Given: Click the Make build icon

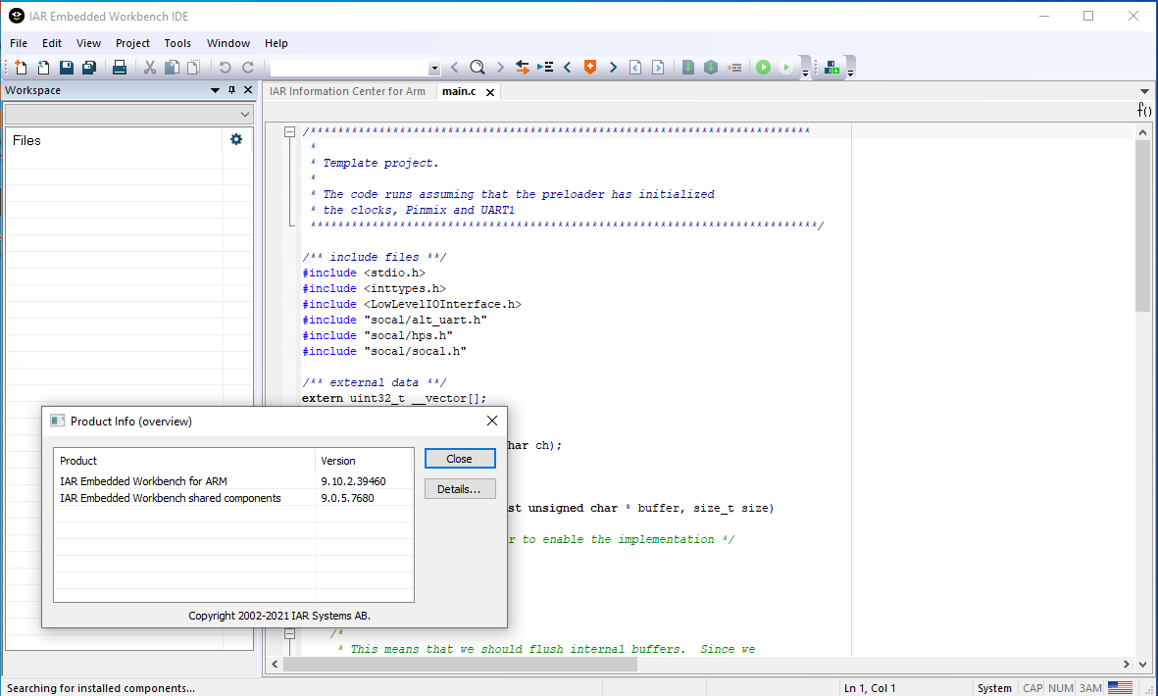Looking at the screenshot, I should pos(711,68).
